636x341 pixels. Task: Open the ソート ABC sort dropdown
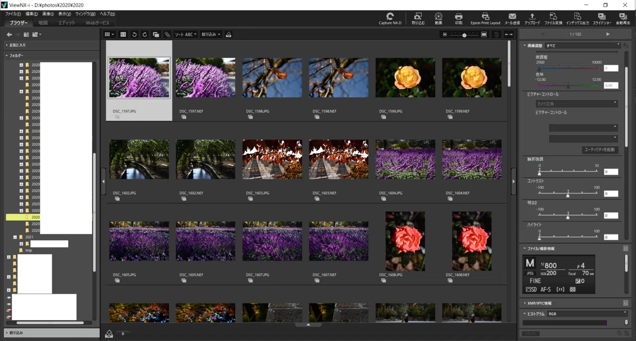pyautogui.click(x=185, y=34)
